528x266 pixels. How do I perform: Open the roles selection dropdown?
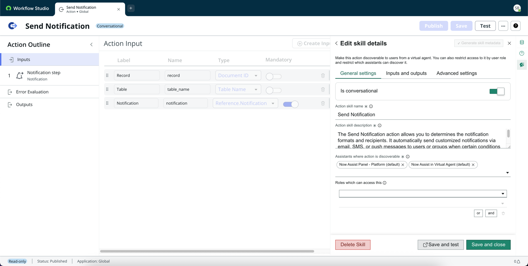coord(423,193)
